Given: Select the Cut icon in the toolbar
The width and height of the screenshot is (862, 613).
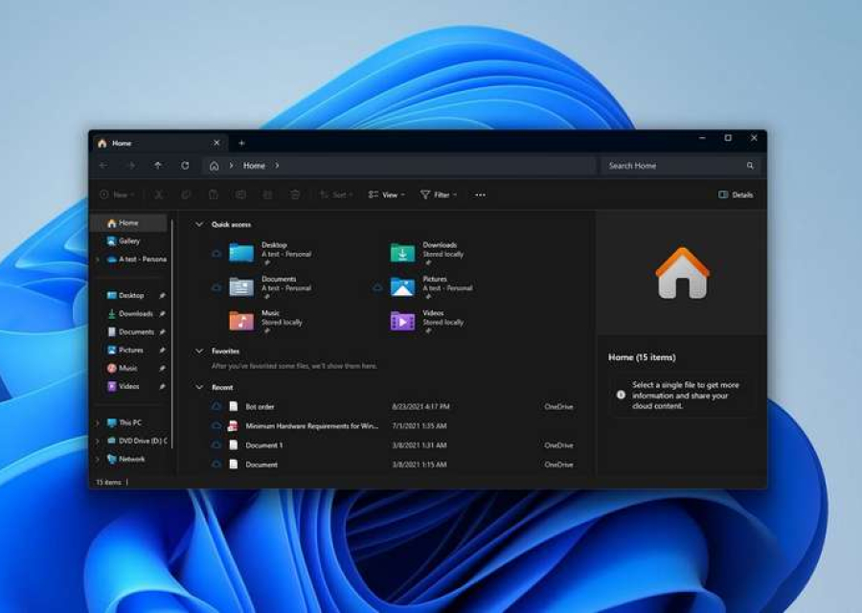Looking at the screenshot, I should click(159, 194).
